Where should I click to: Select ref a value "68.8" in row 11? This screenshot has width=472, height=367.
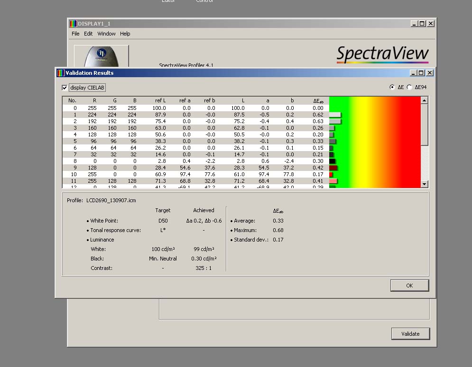pos(185,181)
